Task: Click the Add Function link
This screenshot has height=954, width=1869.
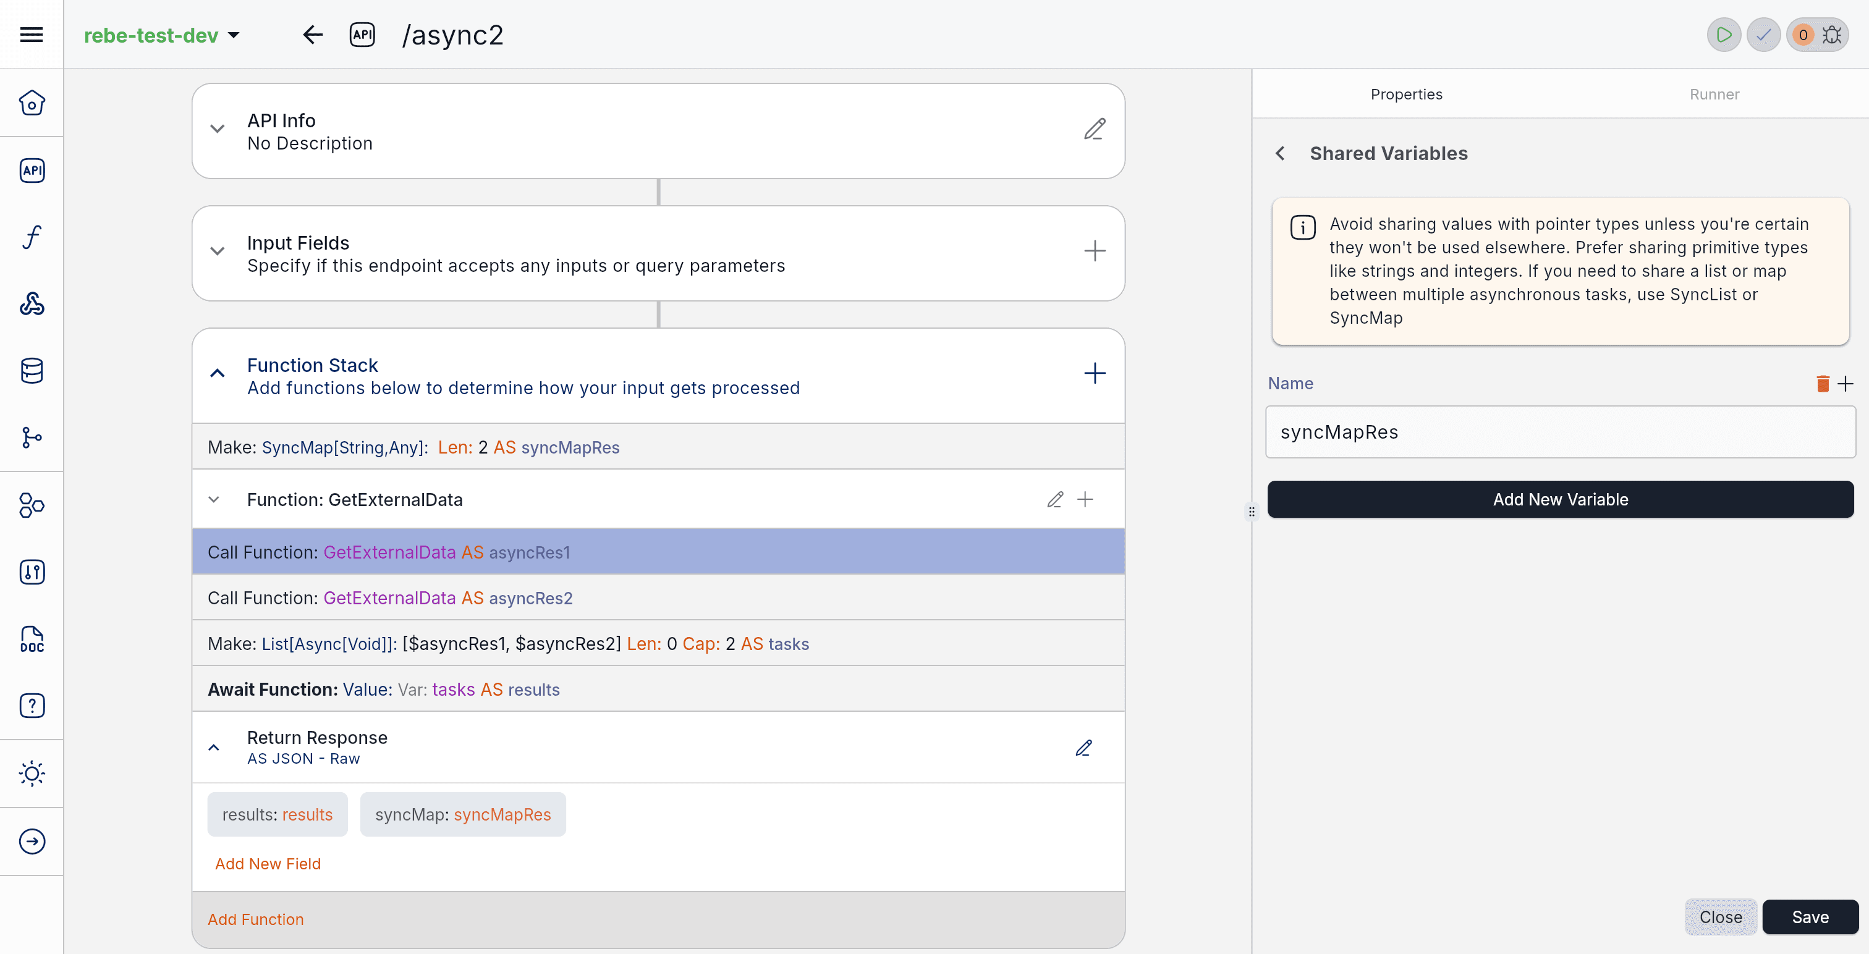Action: [x=255, y=920]
